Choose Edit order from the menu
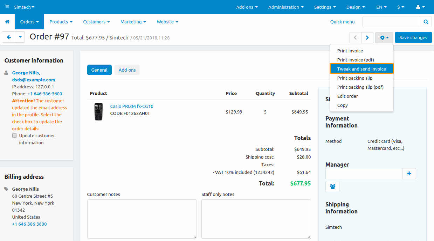The width and height of the screenshot is (434, 241). tap(361, 96)
